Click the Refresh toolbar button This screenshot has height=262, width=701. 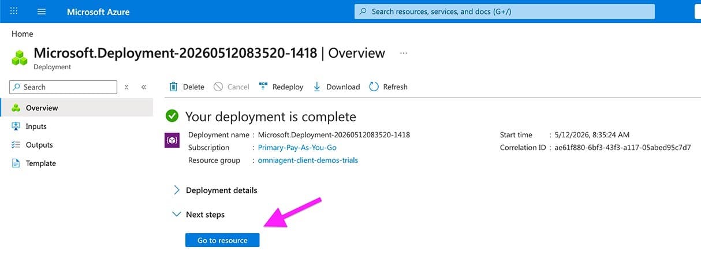(x=388, y=87)
